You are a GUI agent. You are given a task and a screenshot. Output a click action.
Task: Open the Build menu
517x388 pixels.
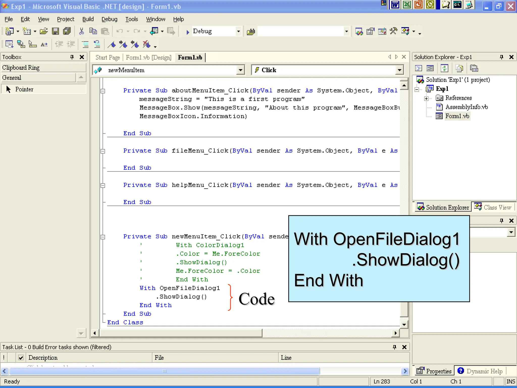pyautogui.click(x=88, y=19)
